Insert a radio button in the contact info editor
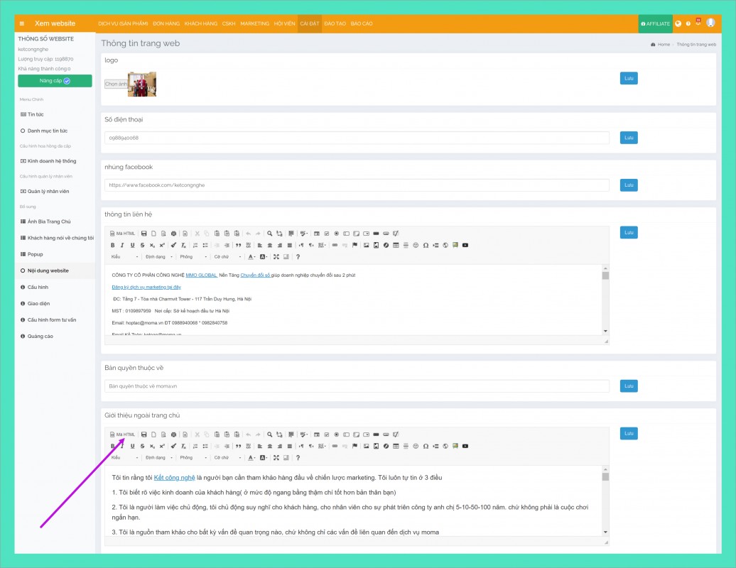This screenshot has width=736, height=568. [336, 234]
